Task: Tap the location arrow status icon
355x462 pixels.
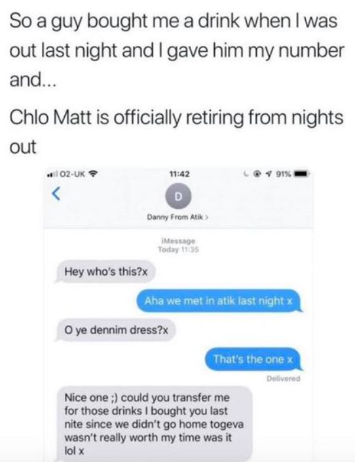Action: (269, 174)
